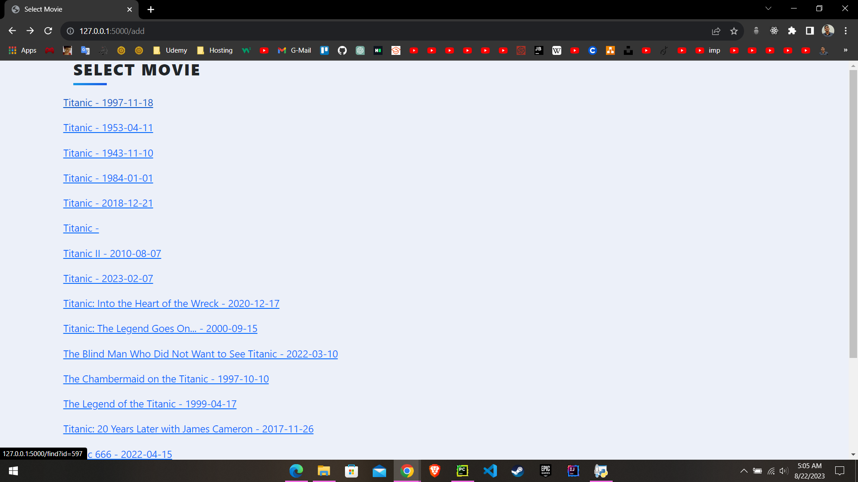Bookmark this page using the star icon

(x=734, y=31)
